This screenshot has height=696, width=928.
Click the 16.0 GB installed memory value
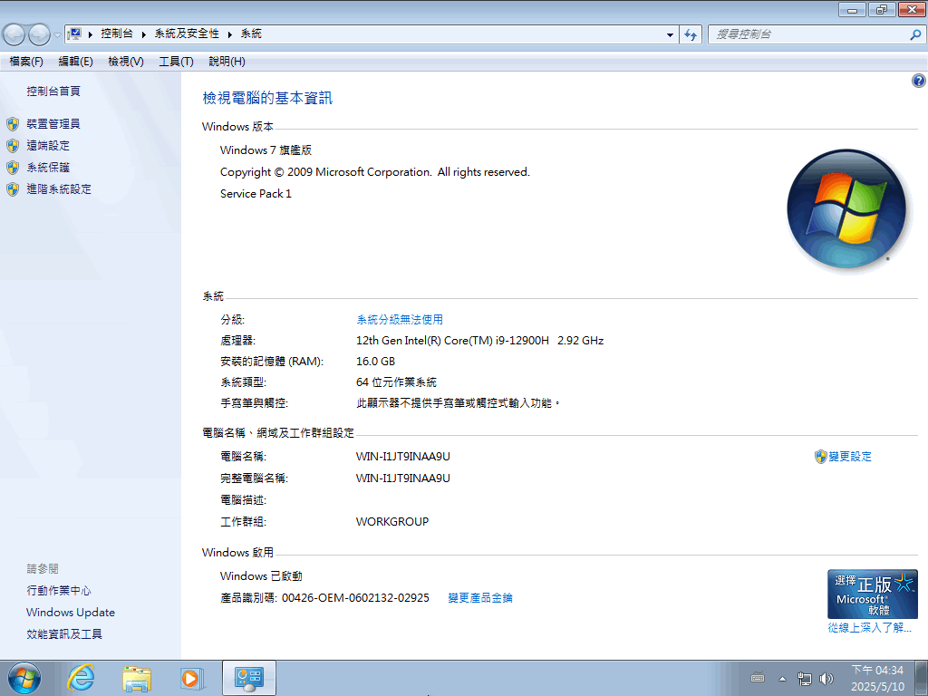tap(375, 362)
